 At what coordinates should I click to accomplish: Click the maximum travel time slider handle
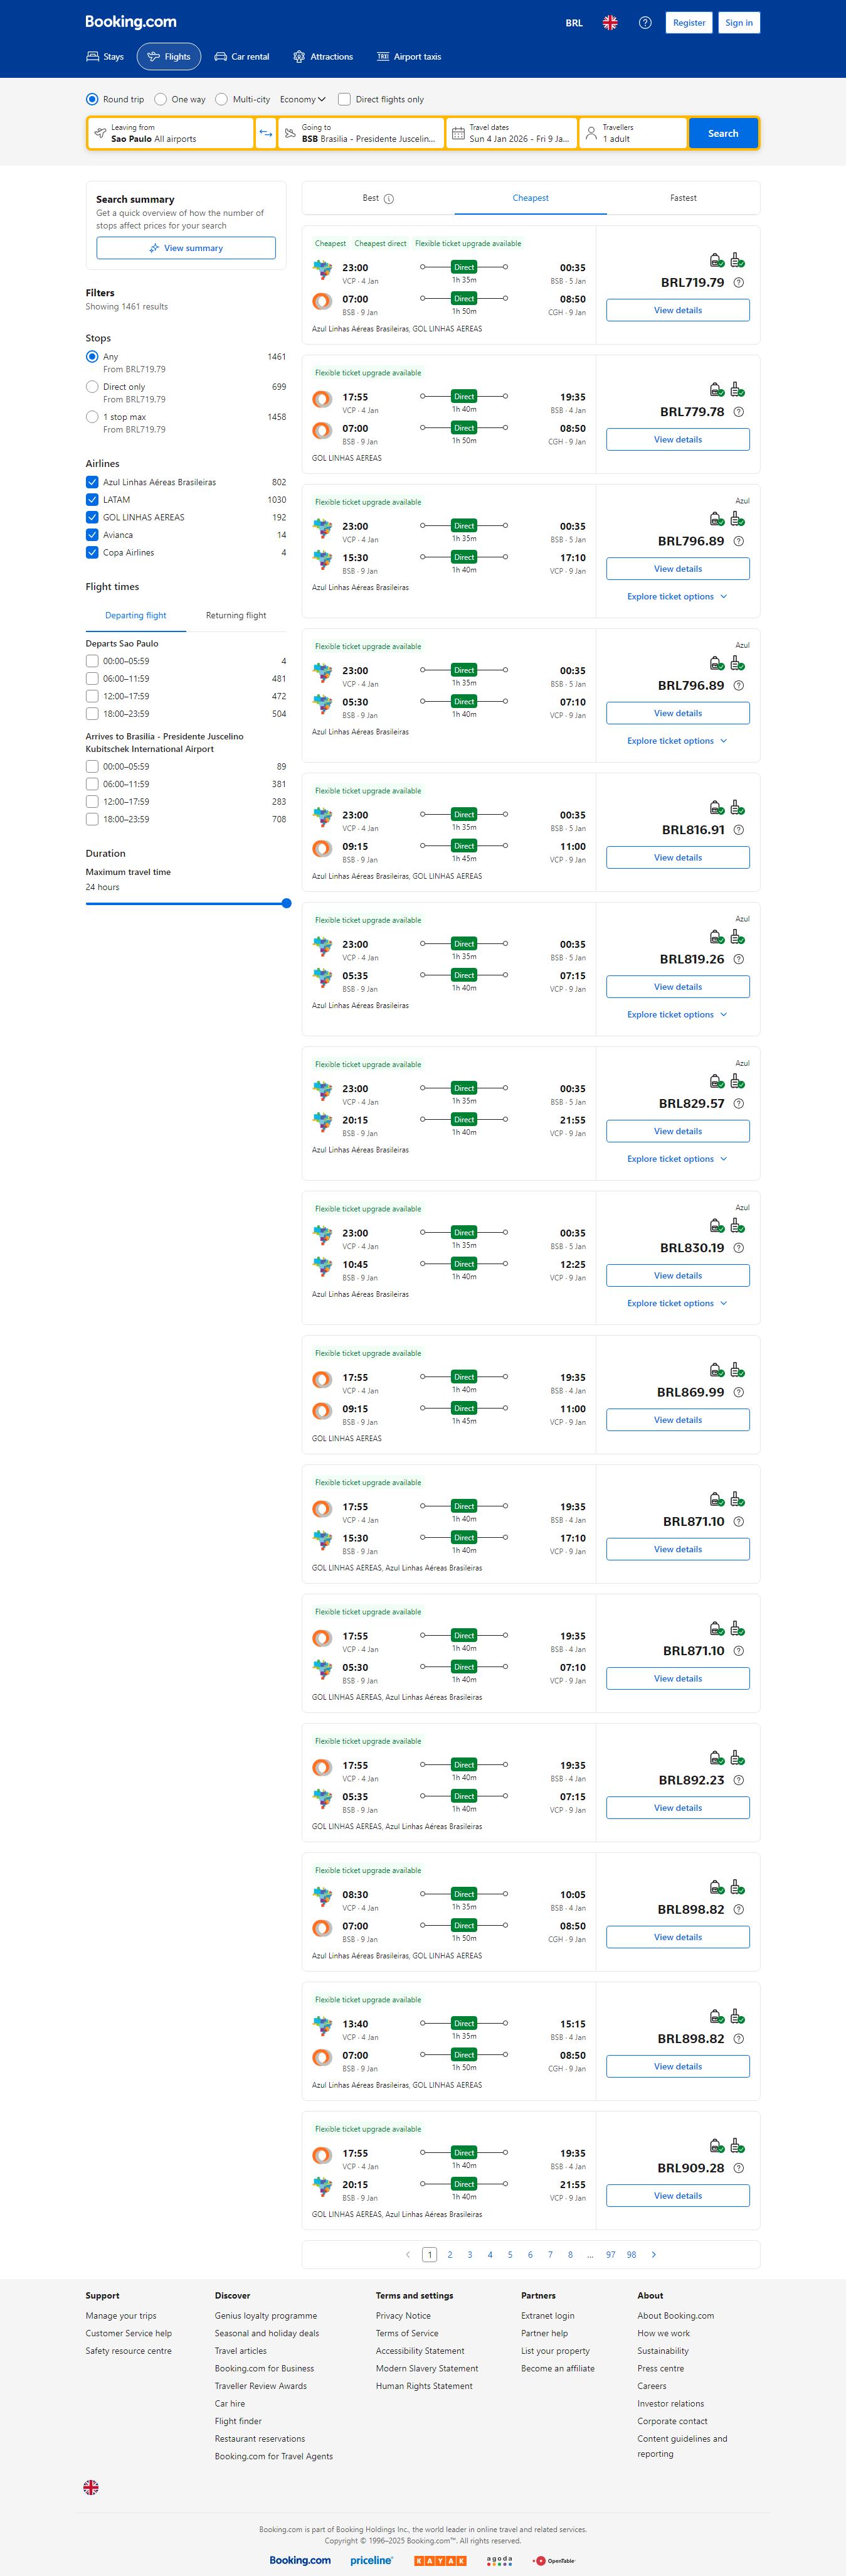(287, 903)
